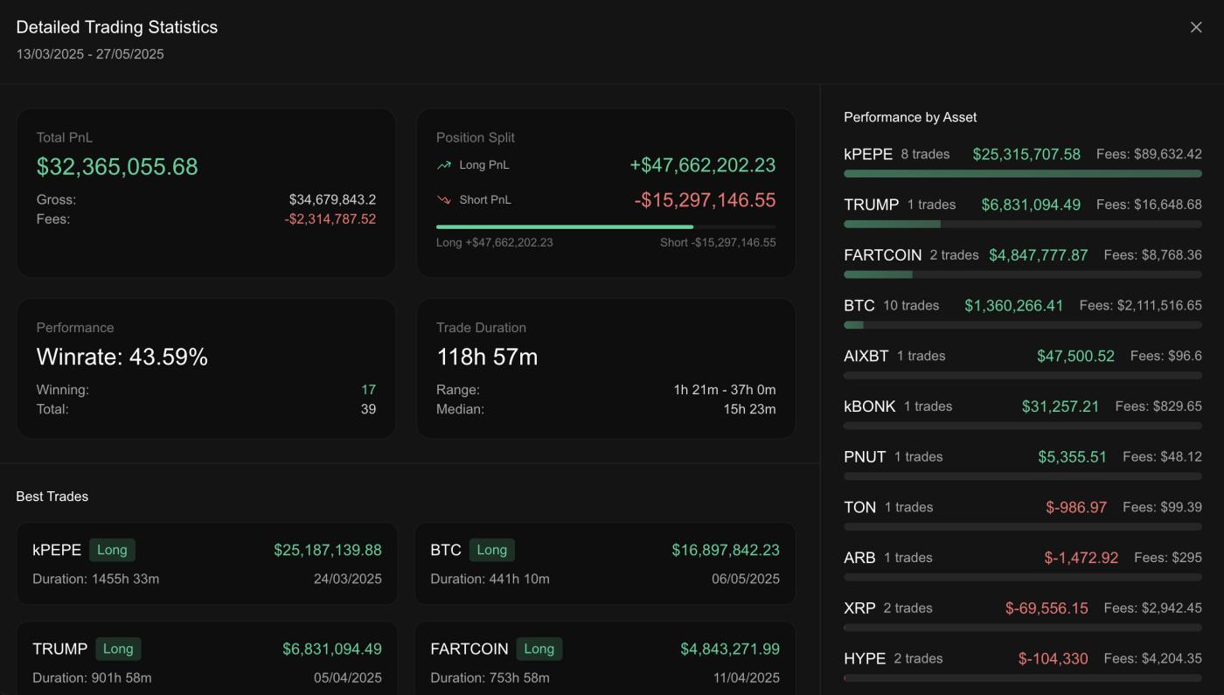This screenshot has height=695, width=1224.
Task: Click the Winrate 43.59% value
Action: tap(120, 357)
